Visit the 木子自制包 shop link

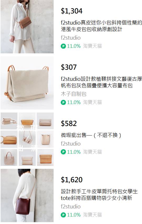pos(74,94)
